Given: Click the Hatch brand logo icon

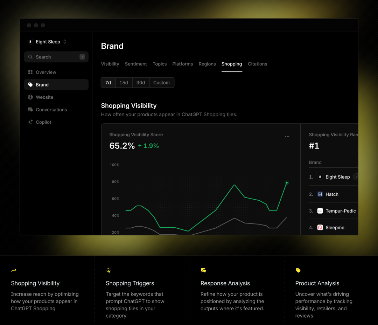Looking at the screenshot, I should click(x=320, y=194).
